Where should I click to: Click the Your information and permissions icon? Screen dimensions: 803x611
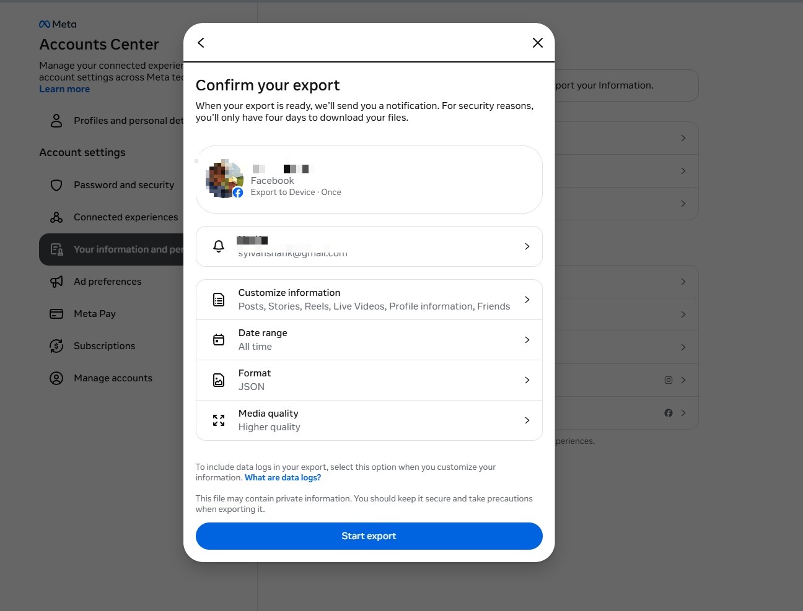[56, 249]
